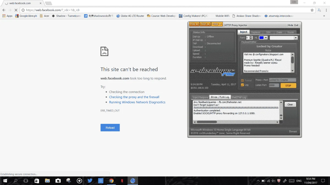Launch the Store from the taskbar
The image size is (330, 185).
click(37, 181)
